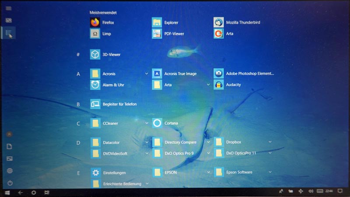
Task: Click the Power icon in the sidebar
Action: 10,183
